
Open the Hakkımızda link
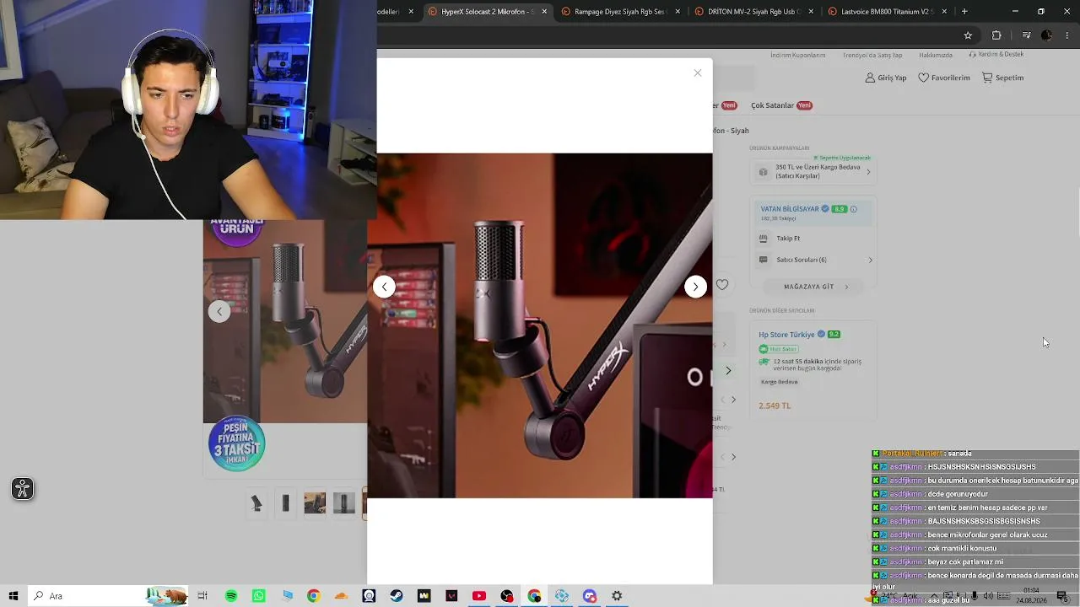coord(936,55)
